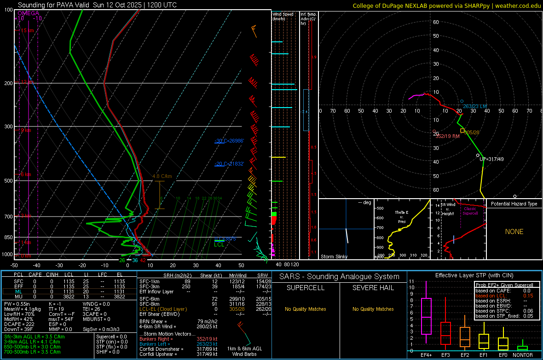This screenshot has width=543, height=360.
Task: Click the Corfidi Downshear = 317/89 kt line
Action: click(x=179, y=349)
